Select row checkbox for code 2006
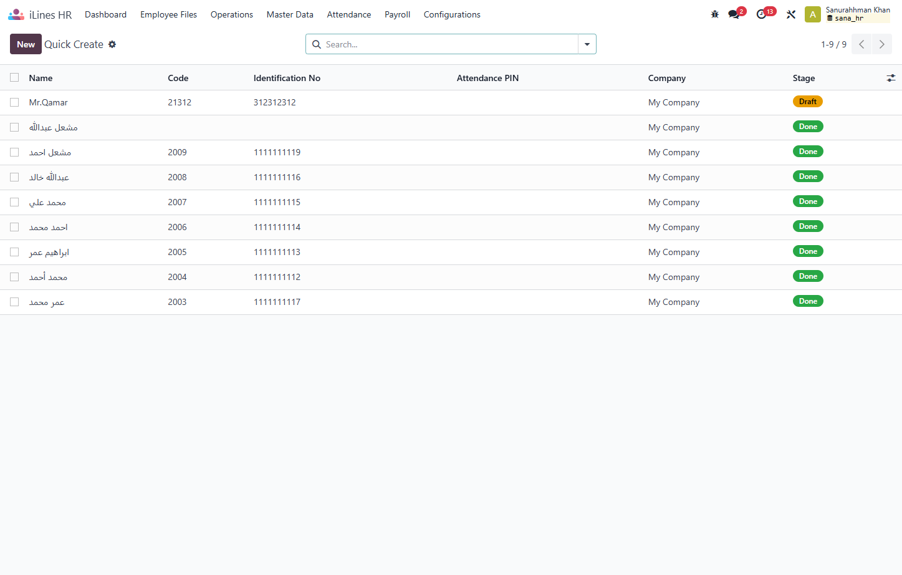 14,227
